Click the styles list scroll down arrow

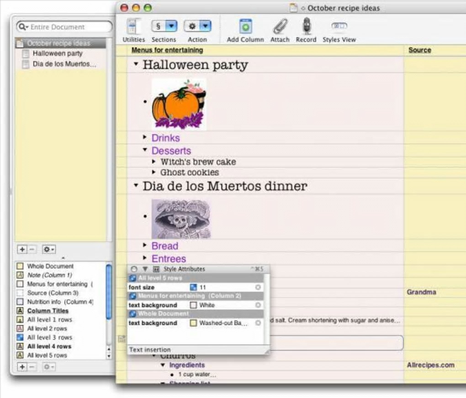click(x=109, y=356)
